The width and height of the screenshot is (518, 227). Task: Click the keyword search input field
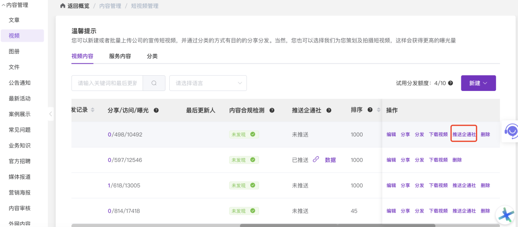click(107, 83)
